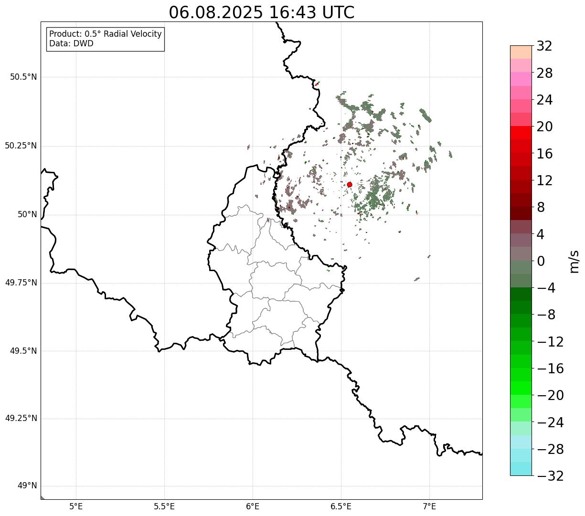The width and height of the screenshot is (585, 516).
Task: Click the colorbar value '32'
Action: click(x=544, y=46)
